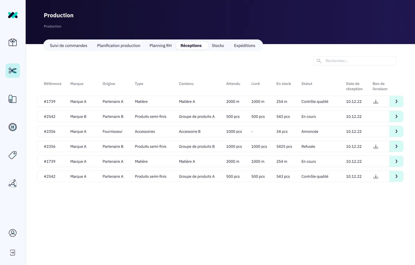415x265 pixels.
Task: Download delivery note for the Refusée row
Action: [x=376, y=147]
